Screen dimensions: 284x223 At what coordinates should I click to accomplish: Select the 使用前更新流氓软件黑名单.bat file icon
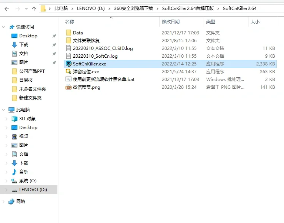pyautogui.click(x=69, y=79)
